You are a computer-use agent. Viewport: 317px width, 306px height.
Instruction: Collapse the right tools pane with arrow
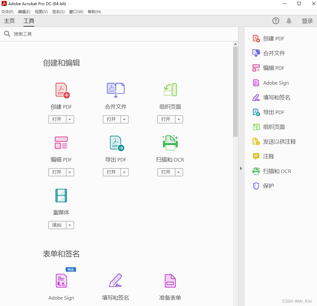241,168
